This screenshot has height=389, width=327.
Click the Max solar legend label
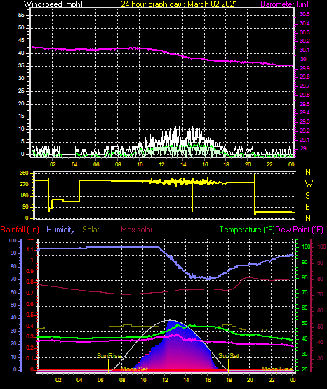[137, 230]
